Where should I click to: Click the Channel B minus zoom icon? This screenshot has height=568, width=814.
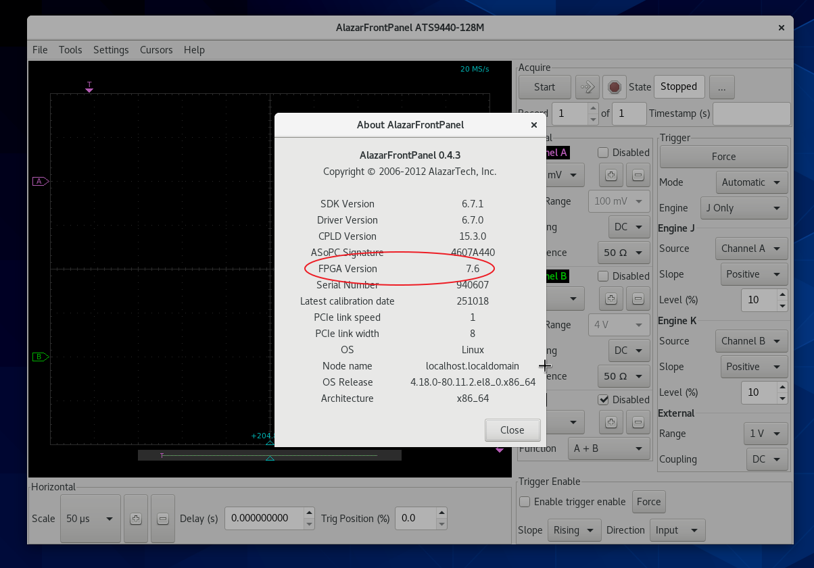tap(638, 298)
